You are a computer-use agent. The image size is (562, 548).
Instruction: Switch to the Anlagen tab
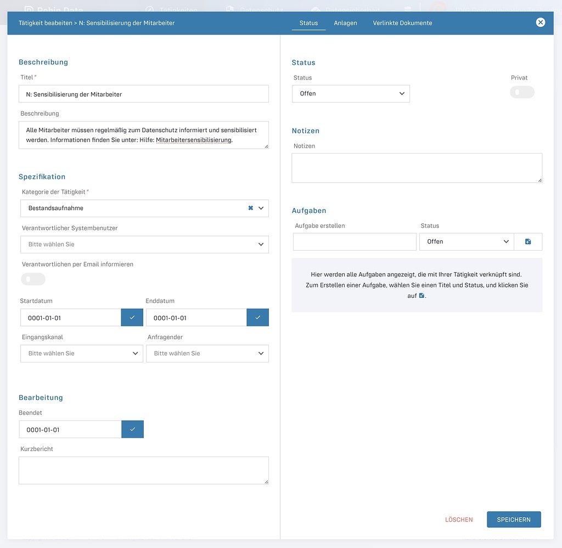pos(345,23)
